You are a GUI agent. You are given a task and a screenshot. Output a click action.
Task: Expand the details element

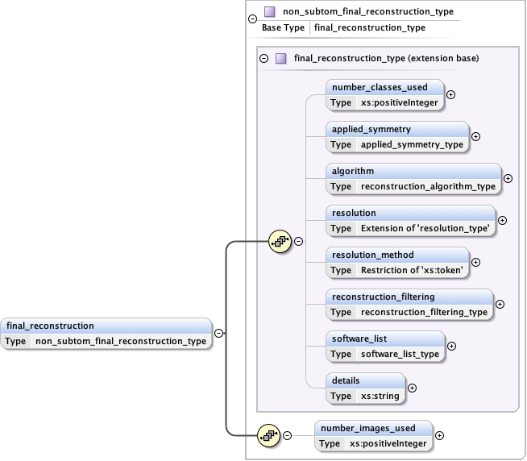click(413, 388)
